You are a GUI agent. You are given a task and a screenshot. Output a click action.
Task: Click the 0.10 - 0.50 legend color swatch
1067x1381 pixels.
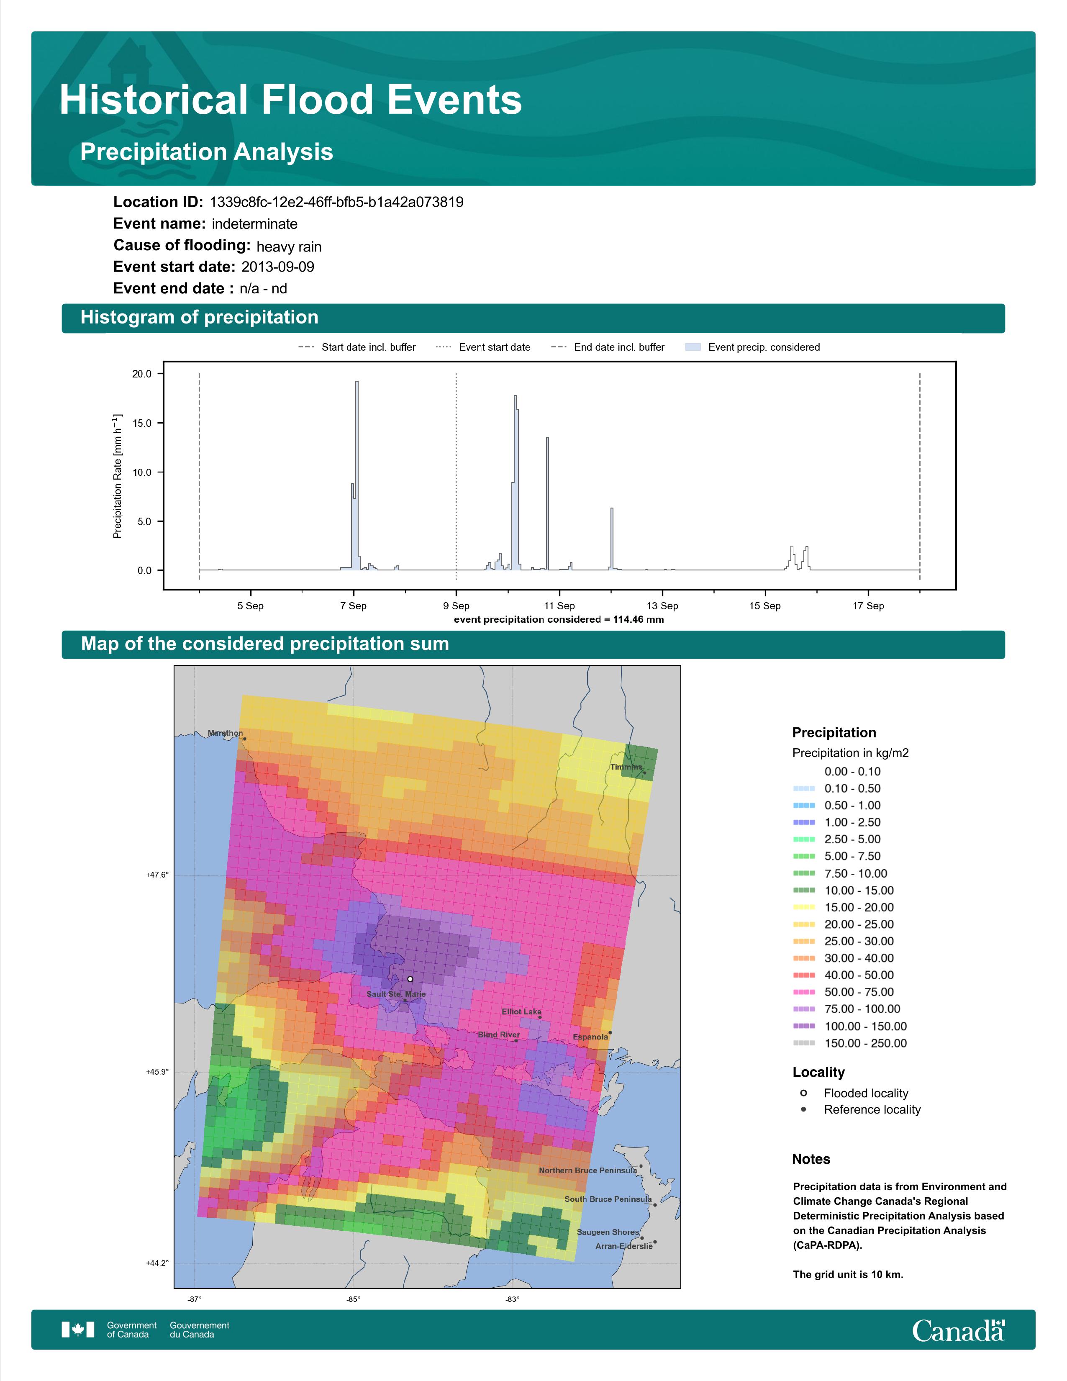click(803, 788)
